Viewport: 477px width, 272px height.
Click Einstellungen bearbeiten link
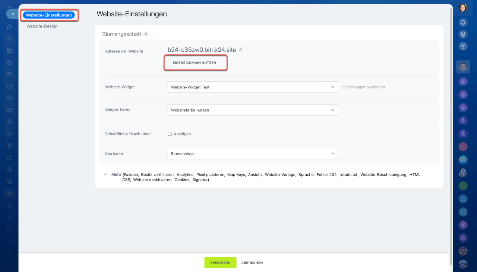363,87
